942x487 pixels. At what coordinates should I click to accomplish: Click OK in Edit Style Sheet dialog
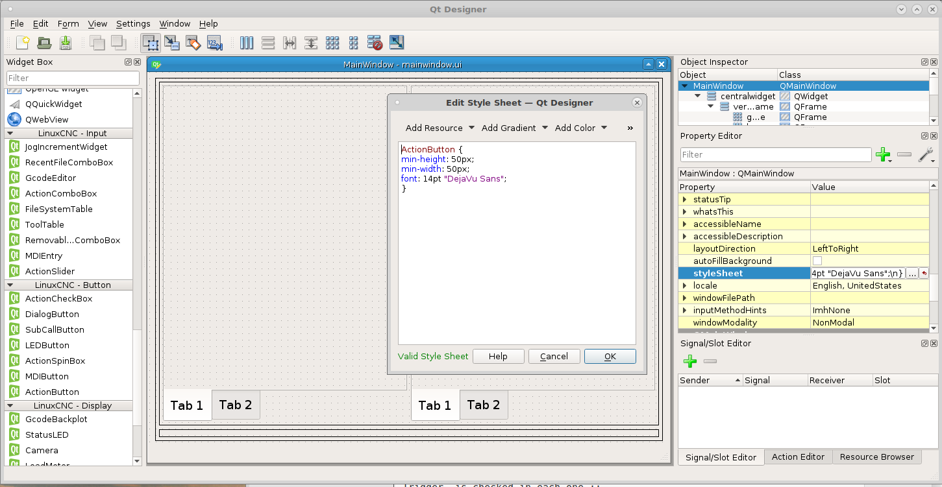(610, 356)
